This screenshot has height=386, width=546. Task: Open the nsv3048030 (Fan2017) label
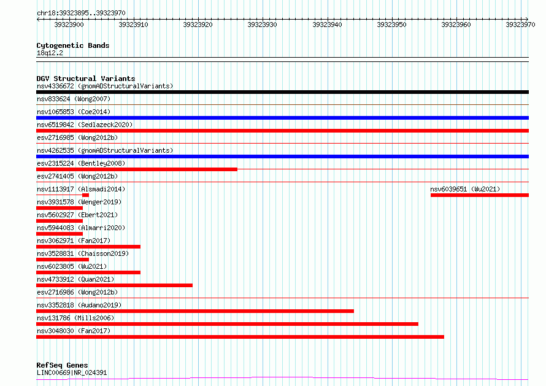coord(74,331)
